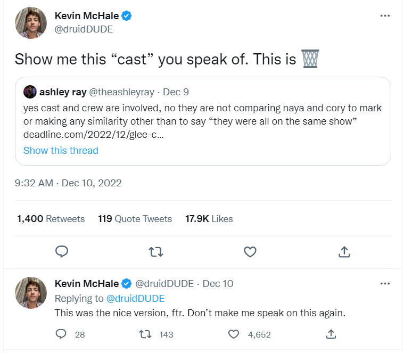This screenshot has width=404, height=353.
Task: Like the main tweet with heart icon
Action: click(x=250, y=251)
